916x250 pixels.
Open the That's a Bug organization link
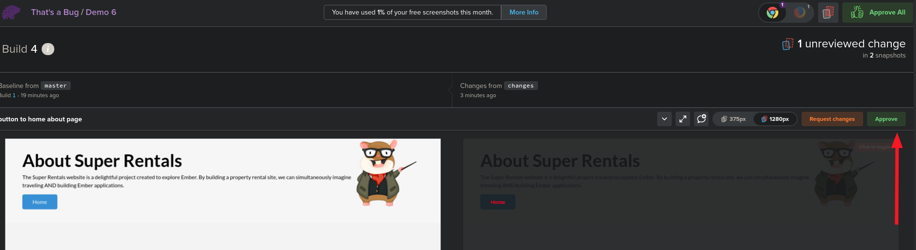point(55,12)
